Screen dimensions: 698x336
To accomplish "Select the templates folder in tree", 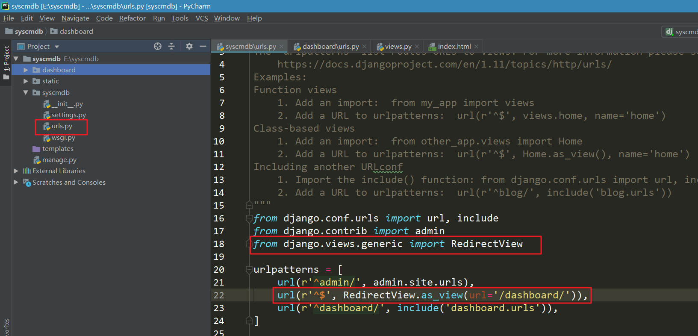I will pyautogui.click(x=58, y=149).
